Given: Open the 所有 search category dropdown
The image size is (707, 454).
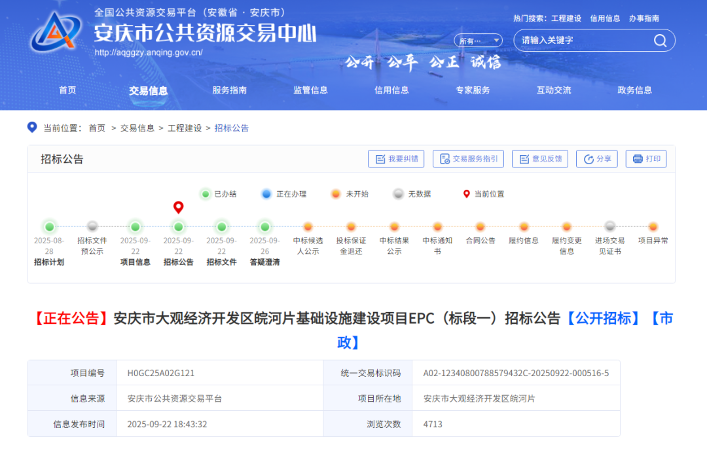Looking at the screenshot, I should point(478,41).
